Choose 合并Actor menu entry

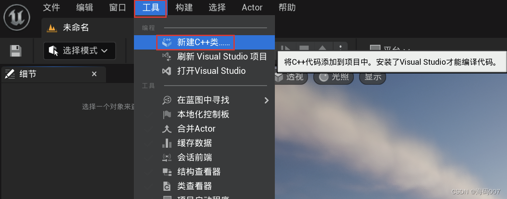tap(204, 129)
